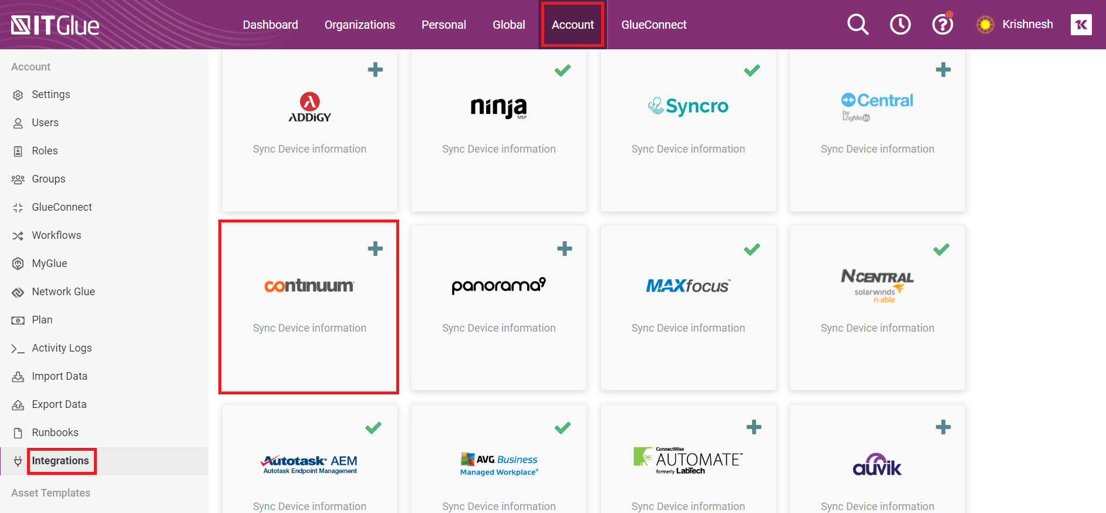Open the search magnifier icon
The height and width of the screenshot is (513, 1106).
tap(858, 25)
